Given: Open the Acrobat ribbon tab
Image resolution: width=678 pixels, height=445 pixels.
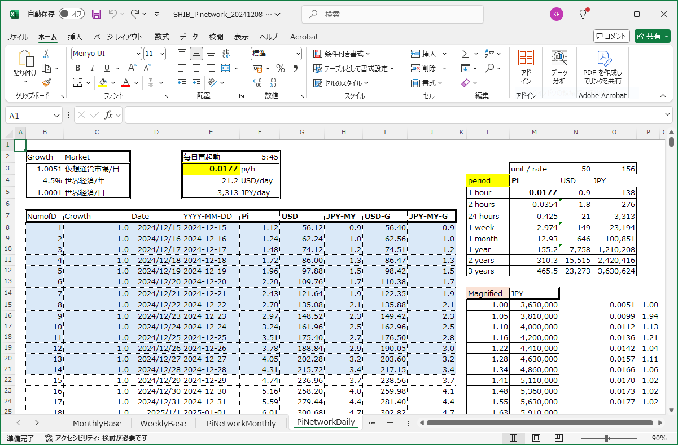Looking at the screenshot, I should [x=304, y=37].
